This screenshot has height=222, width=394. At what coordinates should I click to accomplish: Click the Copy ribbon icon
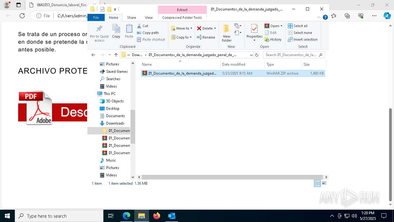[x=116, y=31]
